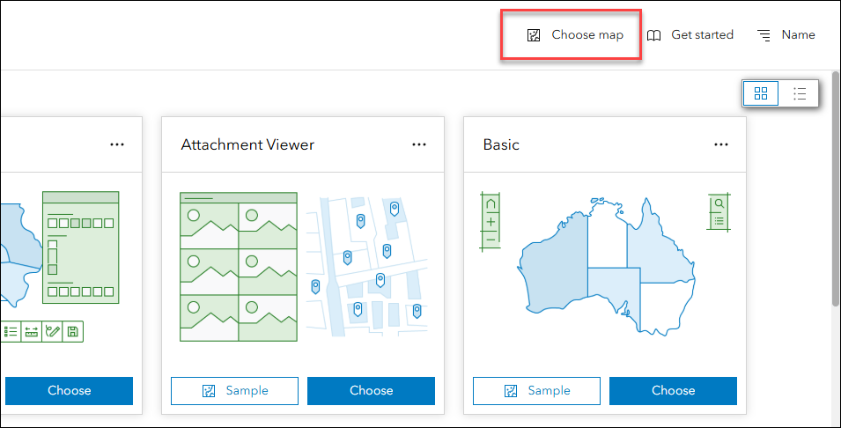
Task: Open the Get started link
Action: tap(702, 35)
